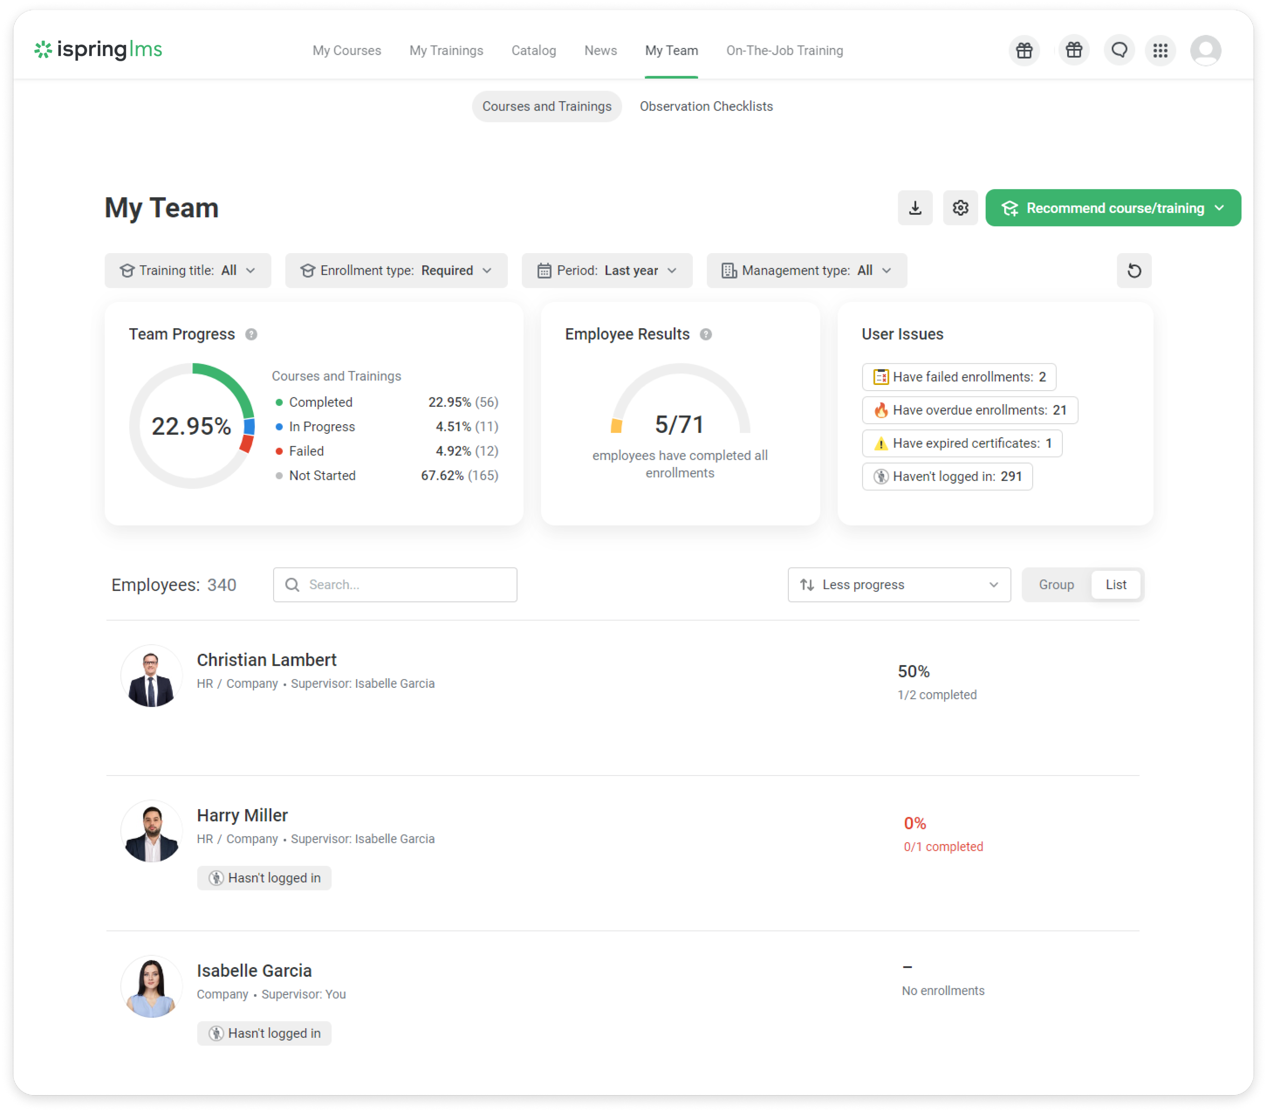Switch employee view to Group
Screen dimensions: 1267x1112
pyautogui.click(x=1056, y=584)
